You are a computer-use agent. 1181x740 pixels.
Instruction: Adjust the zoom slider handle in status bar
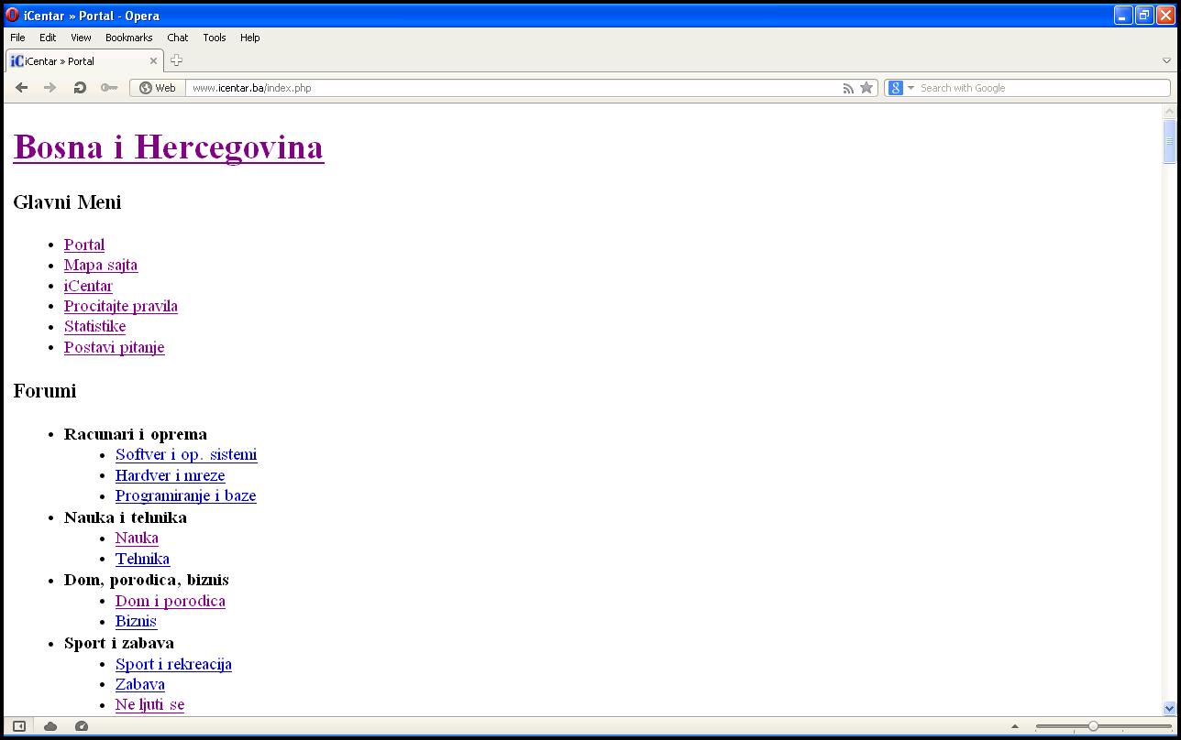1093,726
